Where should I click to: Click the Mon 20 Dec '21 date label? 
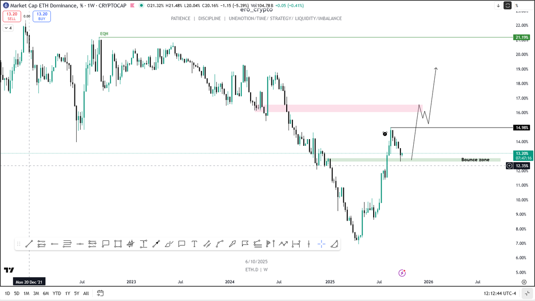[29, 282]
